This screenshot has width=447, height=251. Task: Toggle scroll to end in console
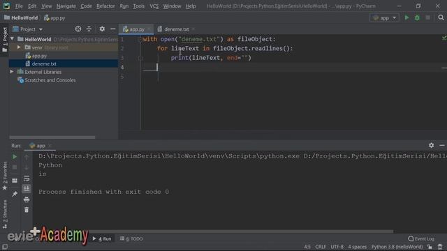(x=27, y=188)
